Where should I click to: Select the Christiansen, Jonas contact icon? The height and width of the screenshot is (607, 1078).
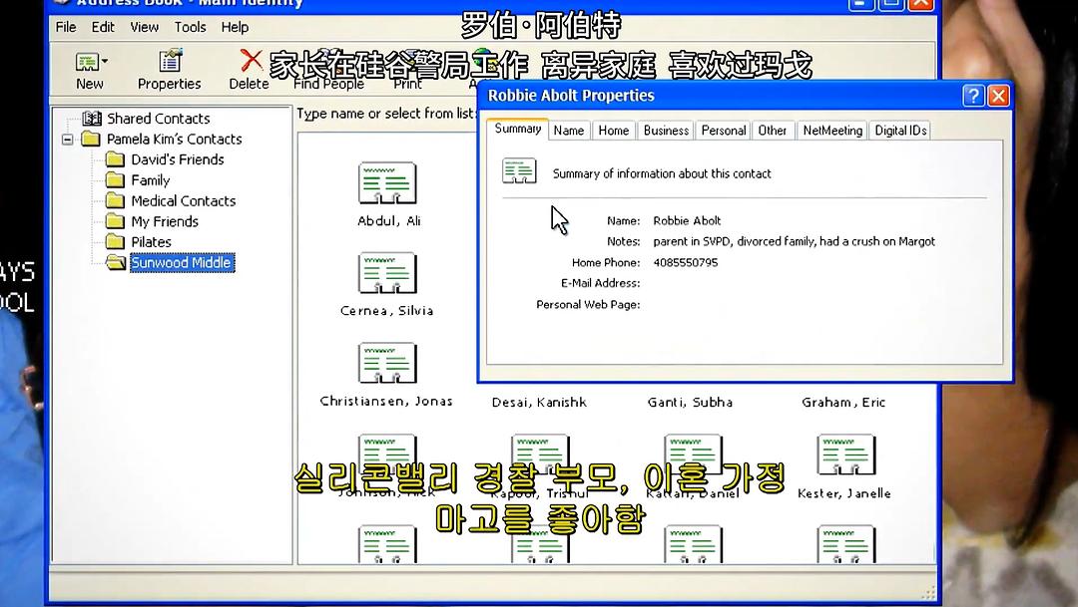387,365
